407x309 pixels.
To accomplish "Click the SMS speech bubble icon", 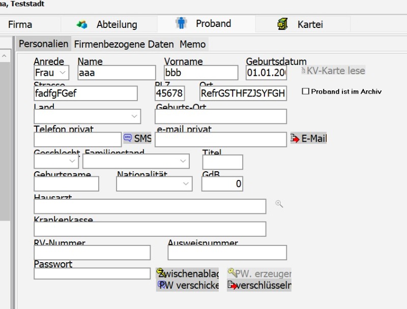I will pyautogui.click(x=128, y=138).
